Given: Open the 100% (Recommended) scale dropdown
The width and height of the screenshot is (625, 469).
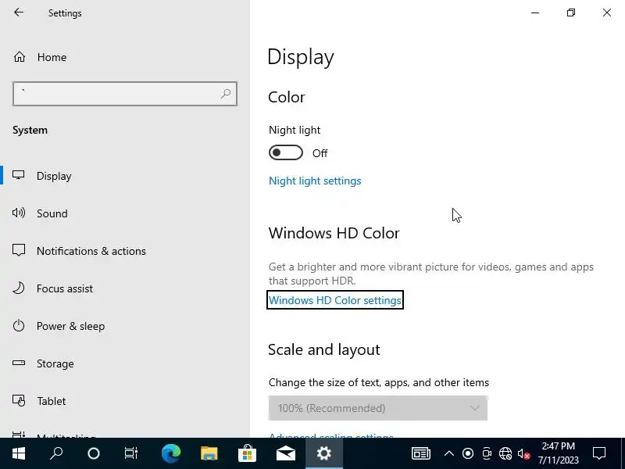Looking at the screenshot, I should tap(378, 408).
